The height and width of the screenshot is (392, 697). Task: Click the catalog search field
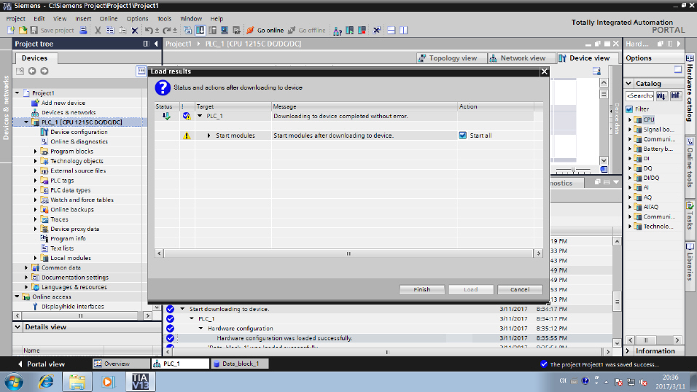click(639, 95)
